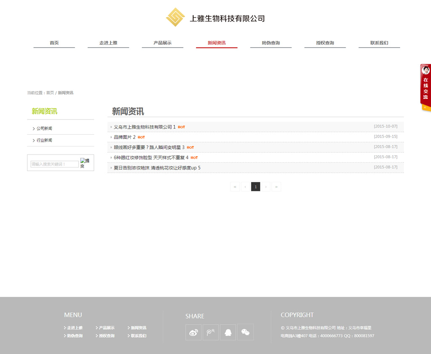Click 授权查询 in the footer menu
The image size is (431, 354).
[x=106, y=336]
